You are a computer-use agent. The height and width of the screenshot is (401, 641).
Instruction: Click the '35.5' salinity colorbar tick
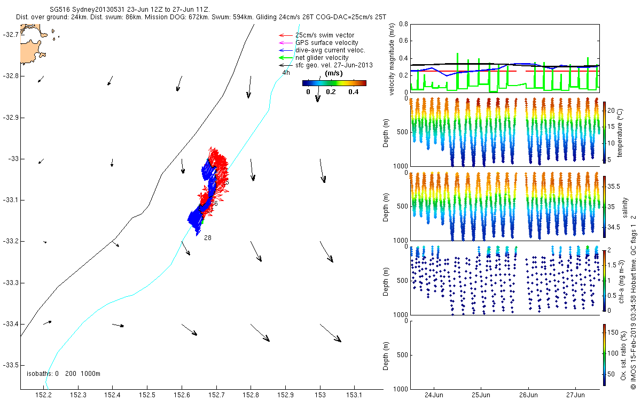(x=615, y=187)
